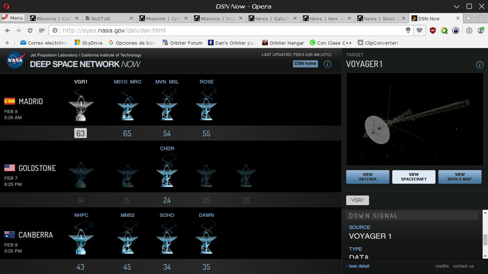
Task: Click lightbulb icon in address bar
Action: coord(408,30)
